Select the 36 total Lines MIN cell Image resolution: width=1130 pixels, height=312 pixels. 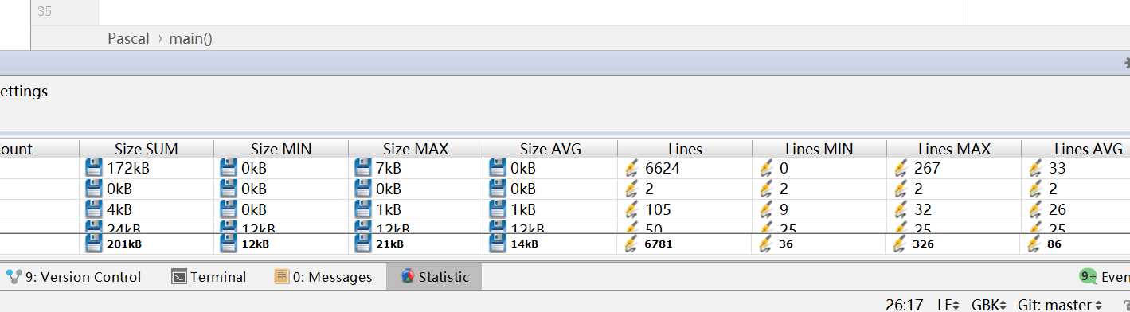tap(819, 244)
